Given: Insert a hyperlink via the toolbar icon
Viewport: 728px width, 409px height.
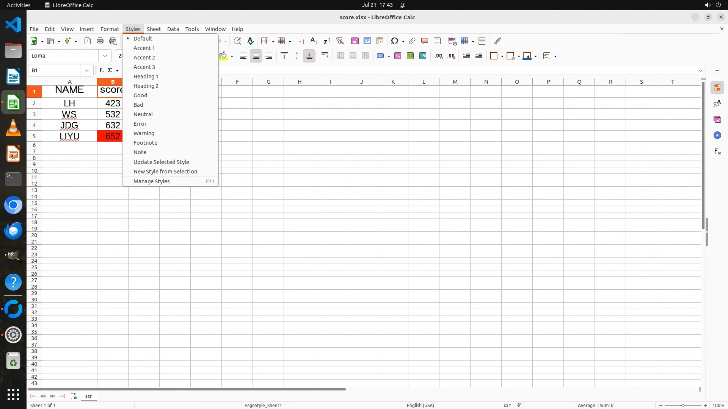Looking at the screenshot, I should click(x=412, y=41).
